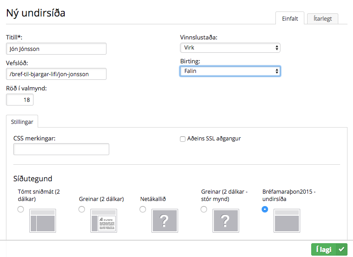The width and height of the screenshot is (353, 257).
Task: Switch to the Ítarlegt tab
Action: (323, 18)
